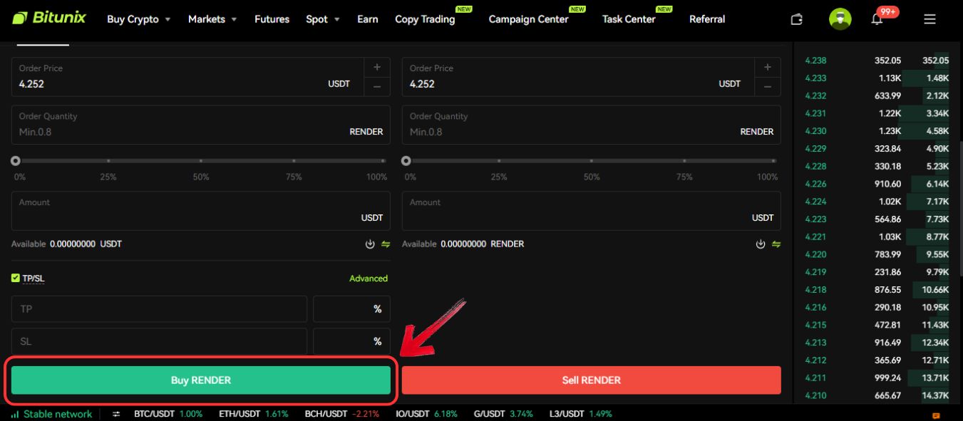Click the transfer icon beside available RENDER
Viewport: 963px width, 421px height.
[776, 244]
